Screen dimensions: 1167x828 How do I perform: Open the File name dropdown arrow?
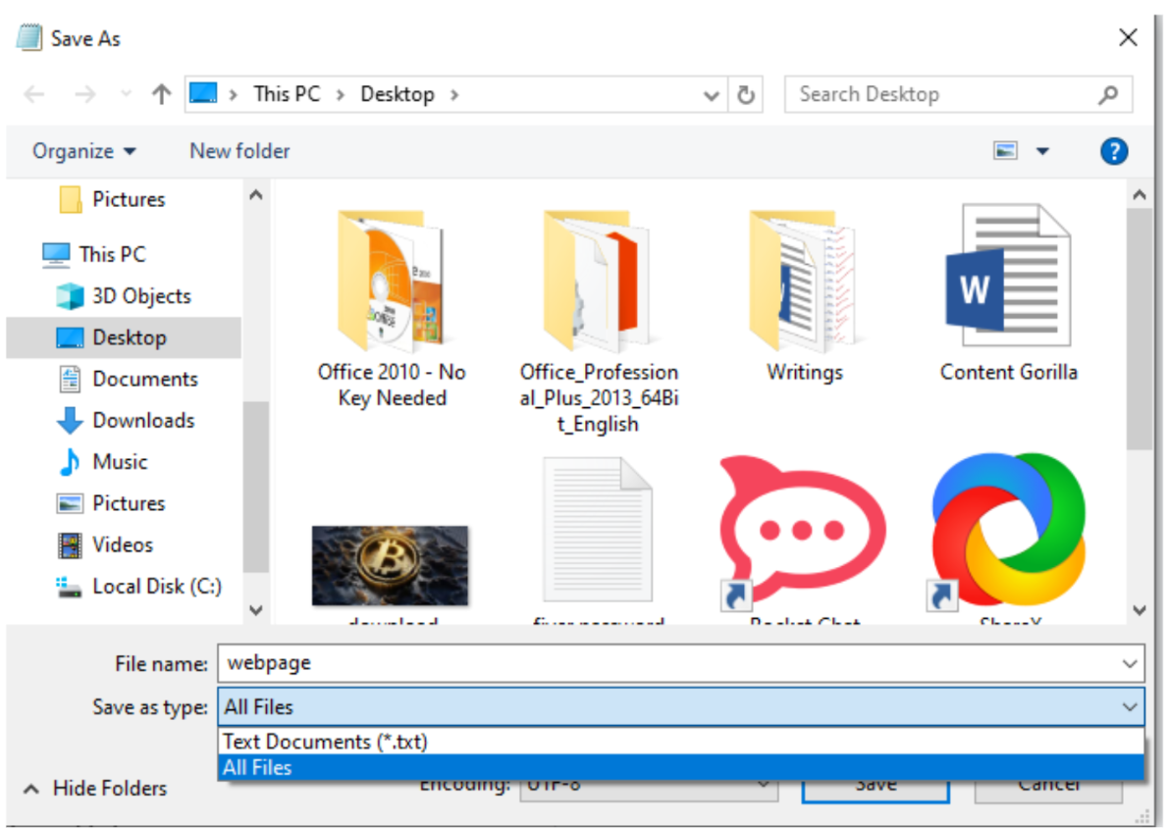(1129, 663)
